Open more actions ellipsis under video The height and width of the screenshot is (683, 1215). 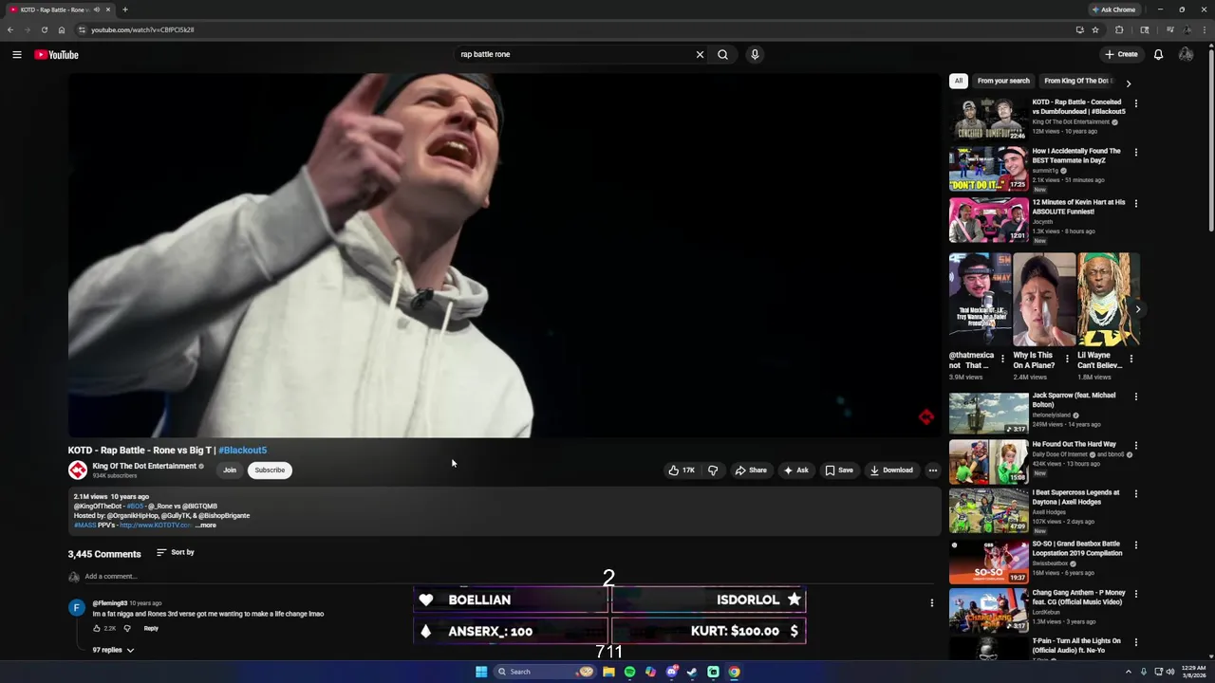coord(932,471)
